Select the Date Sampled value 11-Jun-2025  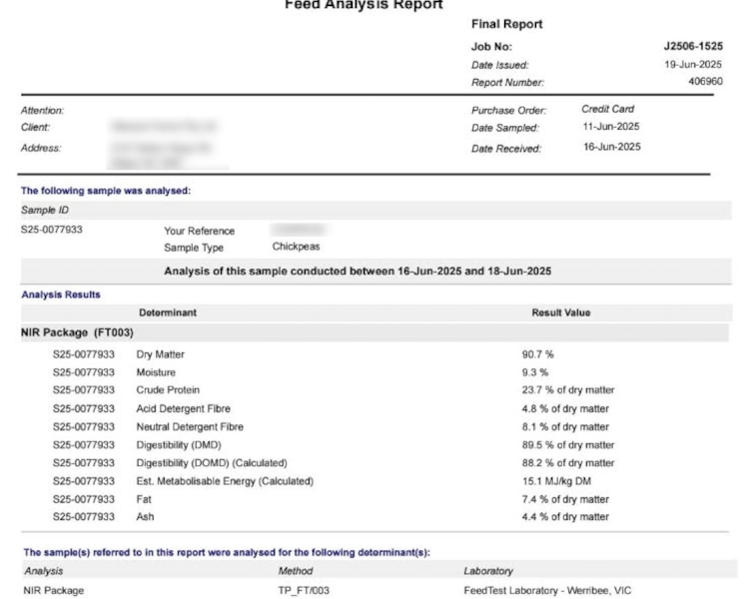[611, 127]
